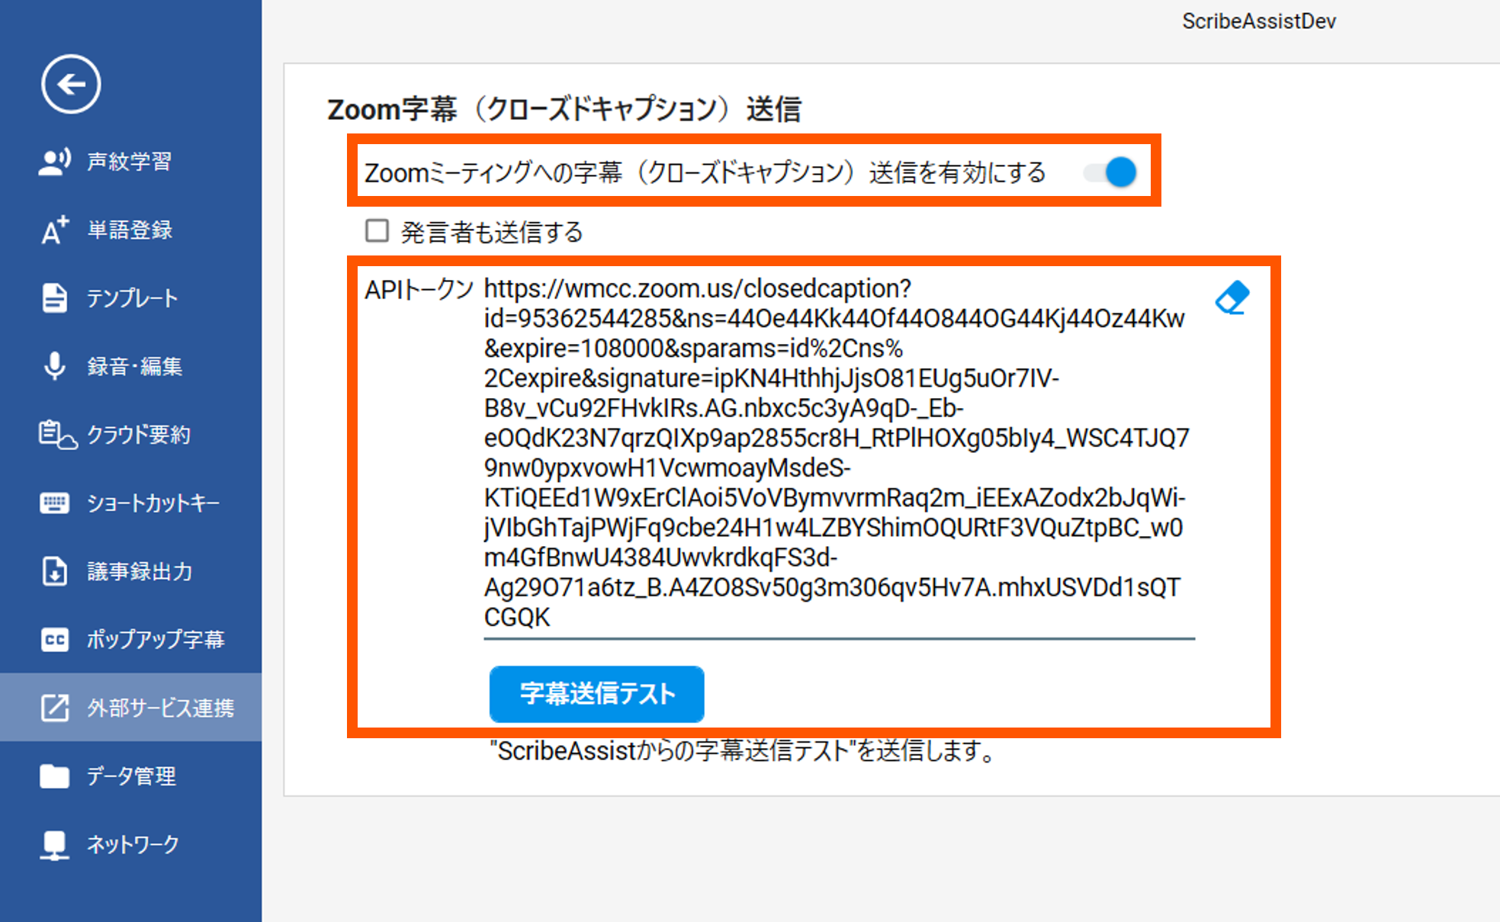This screenshot has height=922, width=1500.
Task: Click the ポップアップ字幕 CC icon
Action: pyautogui.click(x=54, y=639)
